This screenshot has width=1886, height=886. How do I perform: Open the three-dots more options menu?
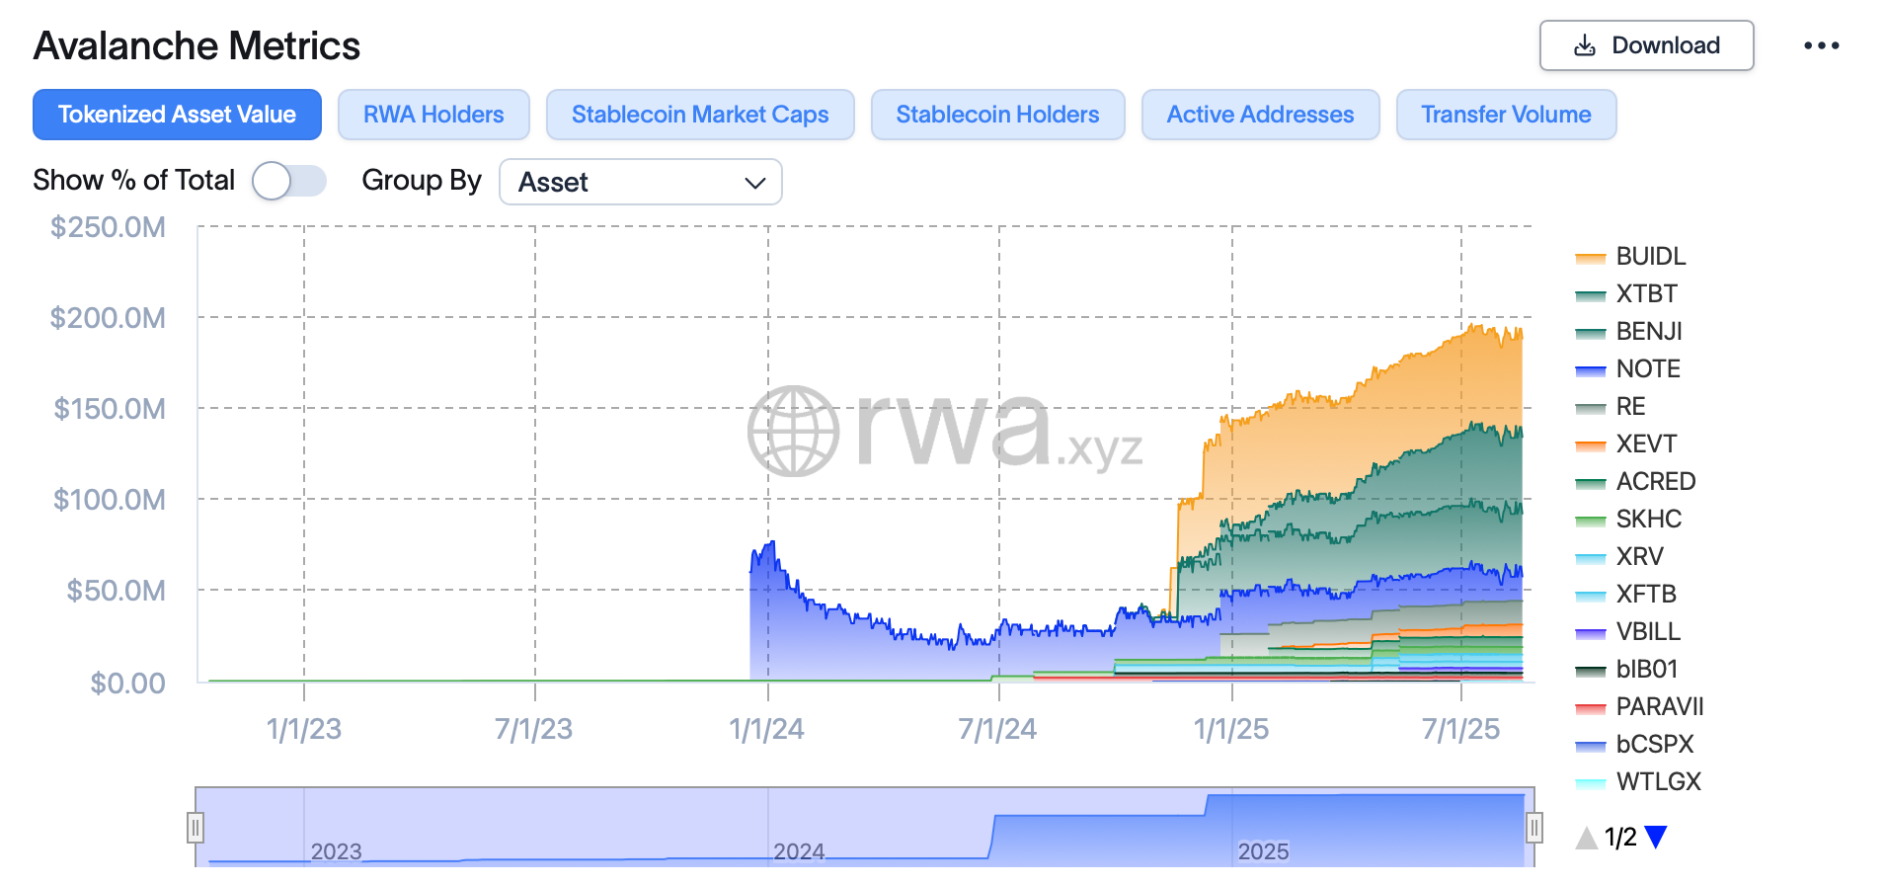(1821, 45)
